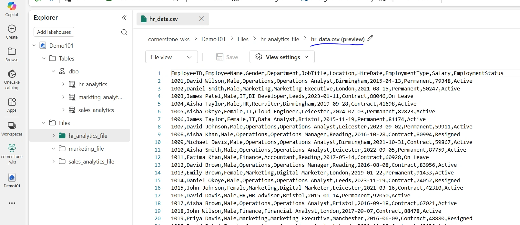Click the Save disk icon
Screen dimensions: 520x225
coord(220,57)
